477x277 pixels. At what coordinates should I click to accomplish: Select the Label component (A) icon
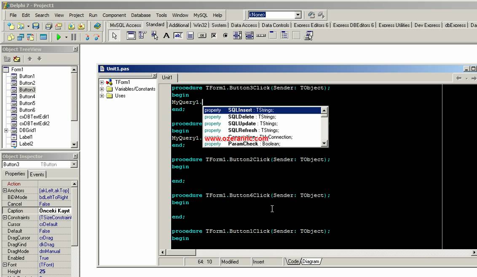(x=166, y=36)
